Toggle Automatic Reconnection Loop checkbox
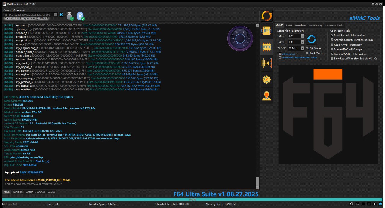The width and height of the screenshot is (385, 208). (280, 57)
